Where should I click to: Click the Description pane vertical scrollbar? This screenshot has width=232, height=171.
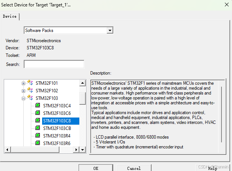tap(221, 115)
